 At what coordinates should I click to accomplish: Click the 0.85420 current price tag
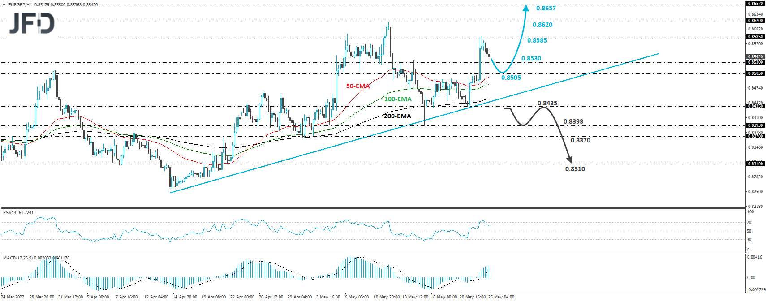[x=755, y=57]
